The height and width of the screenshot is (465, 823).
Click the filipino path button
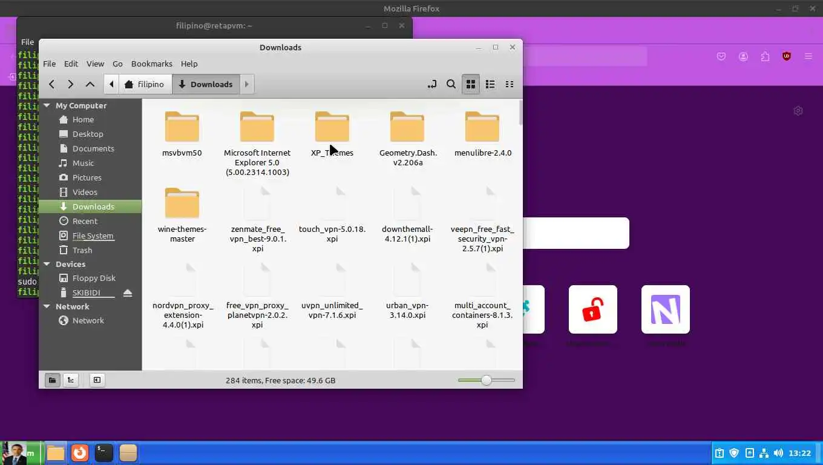[145, 84]
